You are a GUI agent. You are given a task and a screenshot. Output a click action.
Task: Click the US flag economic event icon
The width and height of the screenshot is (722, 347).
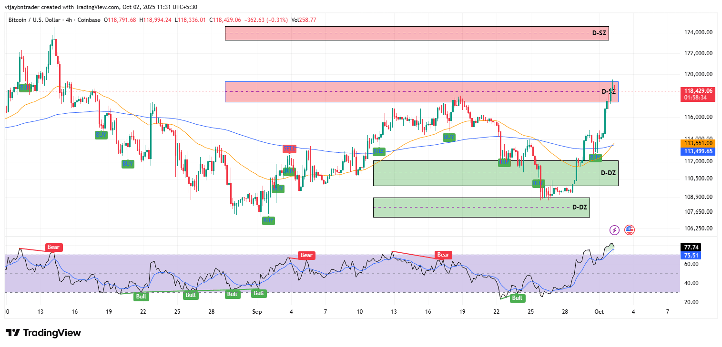tap(630, 230)
